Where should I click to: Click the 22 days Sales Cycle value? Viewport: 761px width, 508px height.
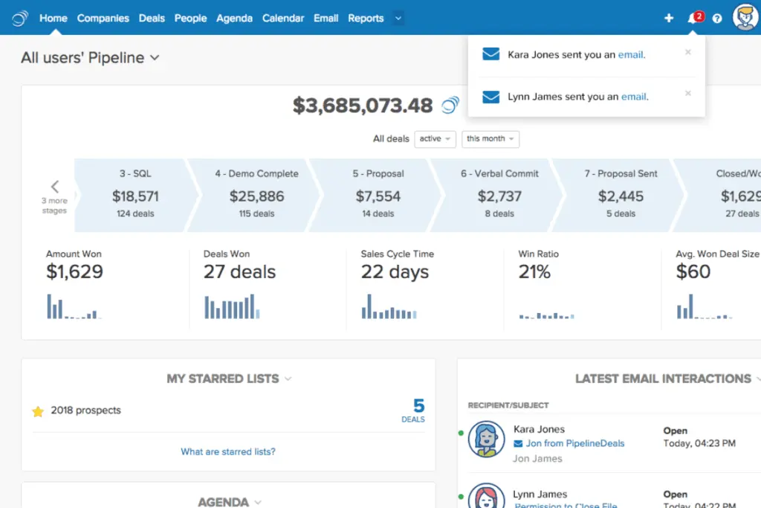tap(395, 272)
